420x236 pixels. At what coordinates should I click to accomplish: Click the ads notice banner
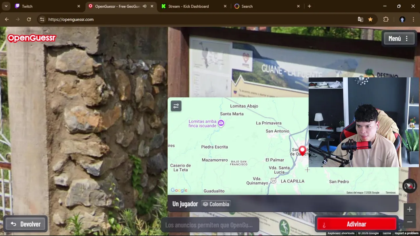coord(210,225)
